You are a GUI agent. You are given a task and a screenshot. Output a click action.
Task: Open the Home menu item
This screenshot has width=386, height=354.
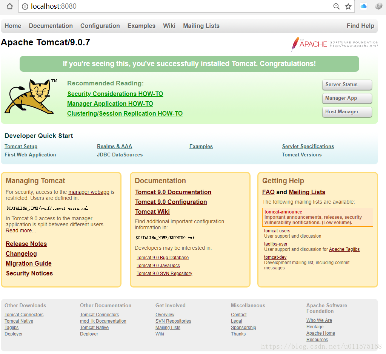[x=13, y=26]
